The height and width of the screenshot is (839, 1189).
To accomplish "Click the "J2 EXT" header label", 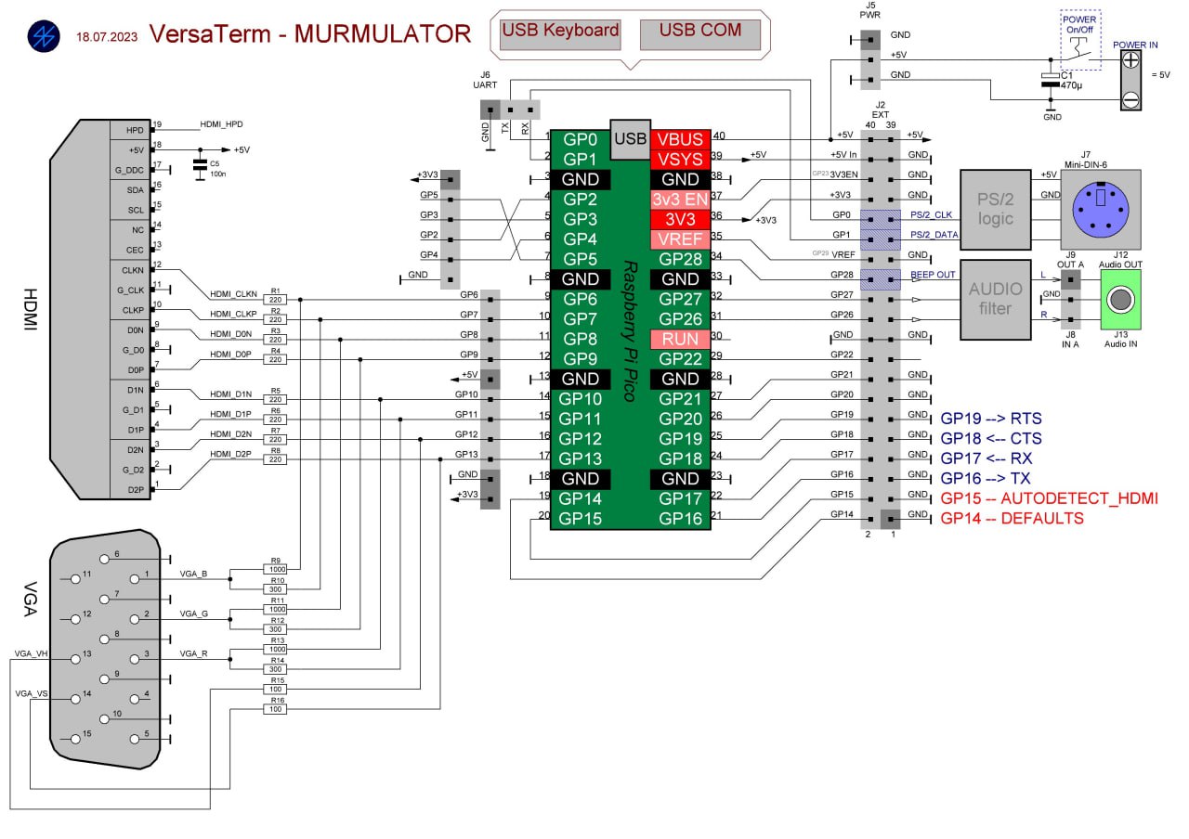I will tap(881, 109).
